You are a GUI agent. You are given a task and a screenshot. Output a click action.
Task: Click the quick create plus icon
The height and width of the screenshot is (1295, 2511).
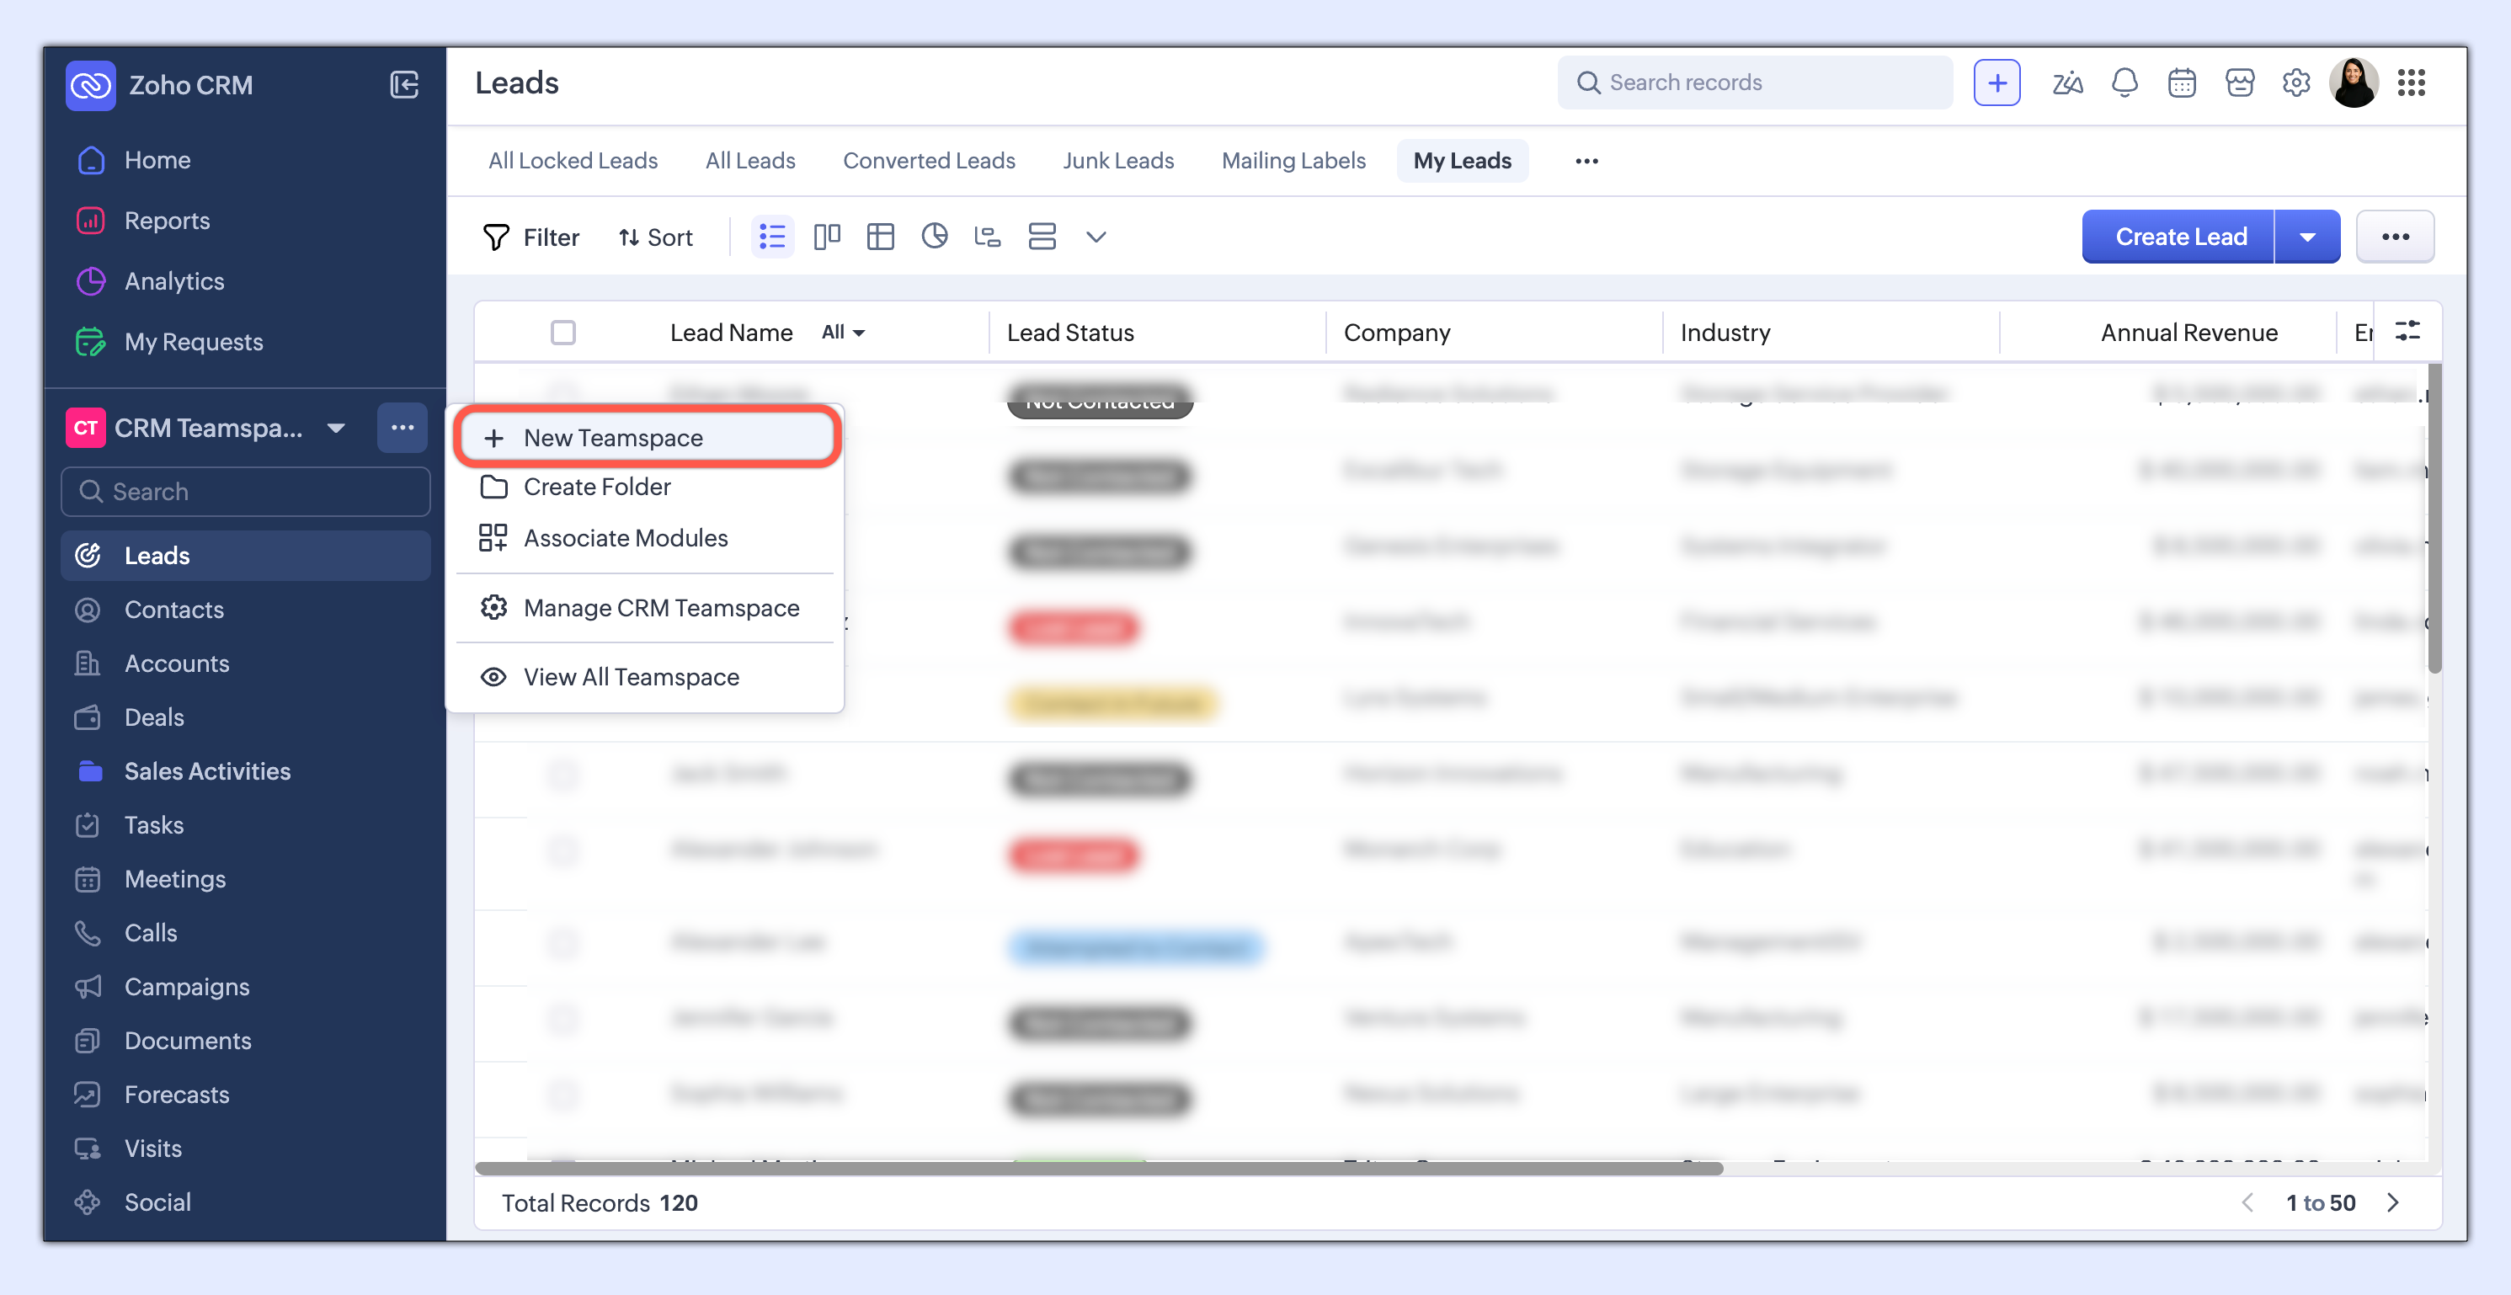tap(1997, 83)
